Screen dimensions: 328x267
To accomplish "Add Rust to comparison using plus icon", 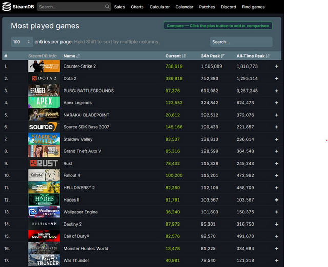I will pyautogui.click(x=277, y=164).
